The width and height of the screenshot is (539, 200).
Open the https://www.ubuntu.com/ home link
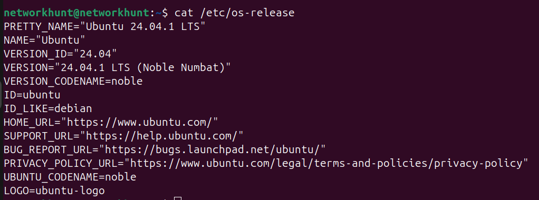pyautogui.click(x=142, y=123)
